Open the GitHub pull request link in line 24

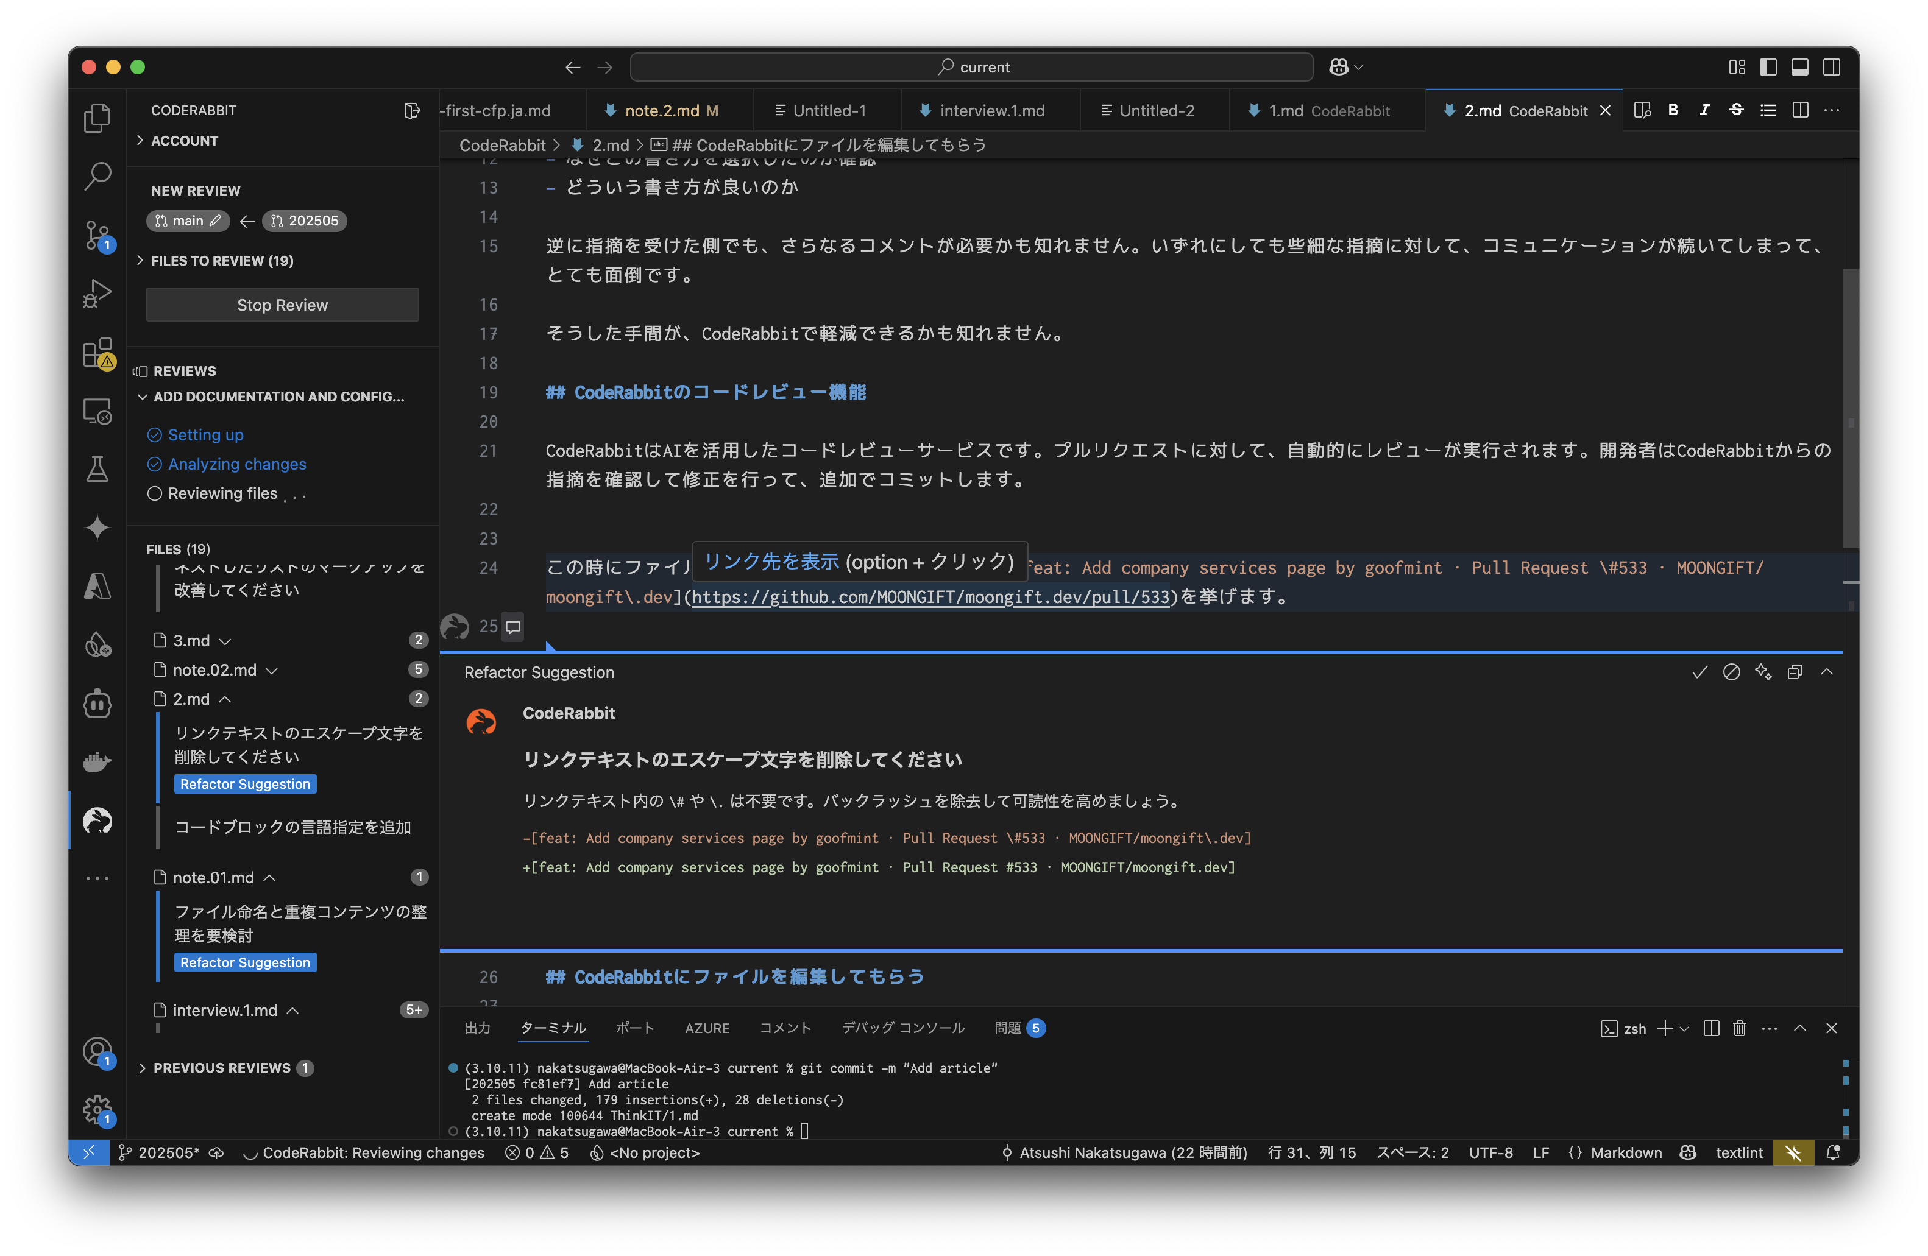pos(932,598)
